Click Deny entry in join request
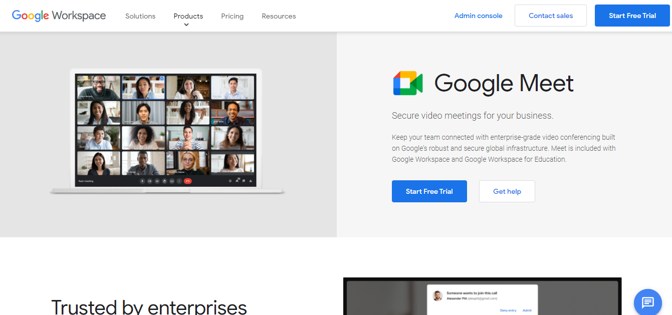This screenshot has height=315, width=672. pos(508,310)
